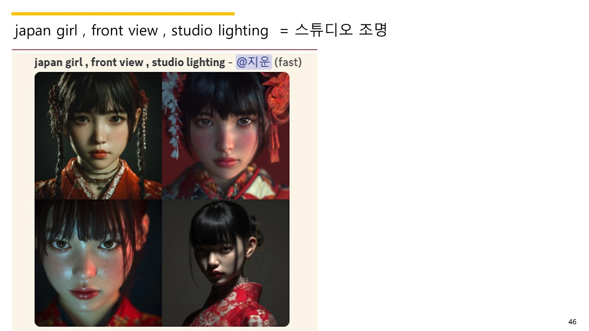Open the top-right portrait with red background
The width and height of the screenshot is (589, 331).
pos(225,135)
